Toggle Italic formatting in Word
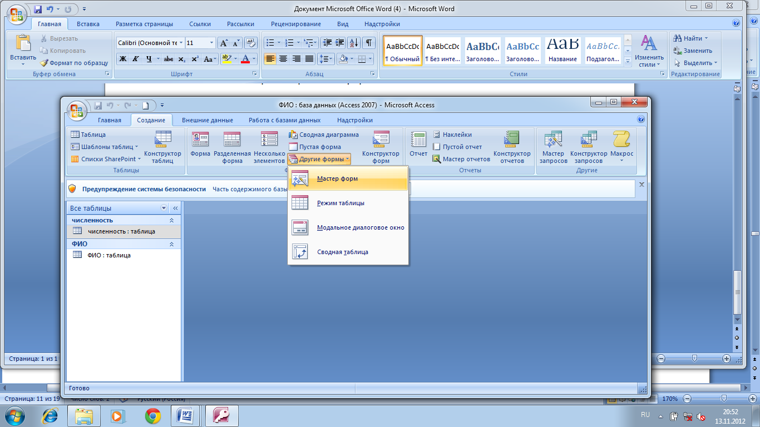 pyautogui.click(x=136, y=59)
